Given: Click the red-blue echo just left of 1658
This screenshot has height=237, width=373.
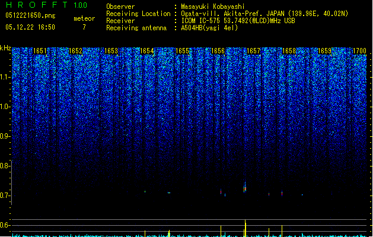Looking at the screenshot, I should [282, 193].
